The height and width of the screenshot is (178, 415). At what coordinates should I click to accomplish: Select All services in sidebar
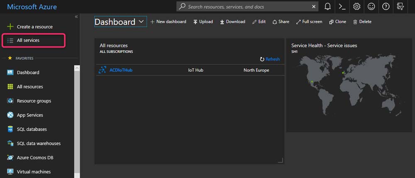[28, 40]
